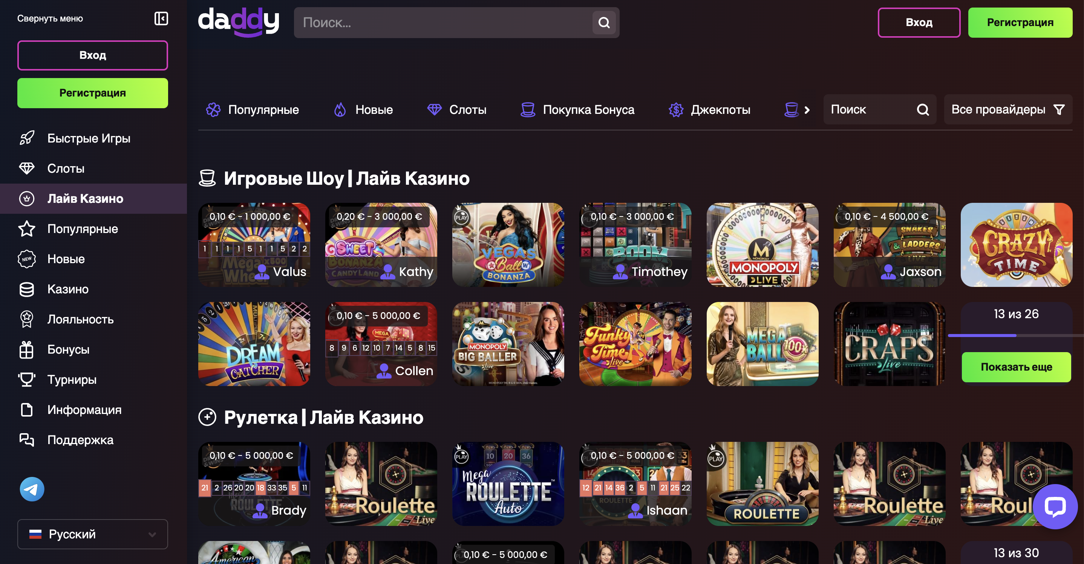The image size is (1084, 564).
Task: Open the roulette table with dealer Brady
Action: 254,484
